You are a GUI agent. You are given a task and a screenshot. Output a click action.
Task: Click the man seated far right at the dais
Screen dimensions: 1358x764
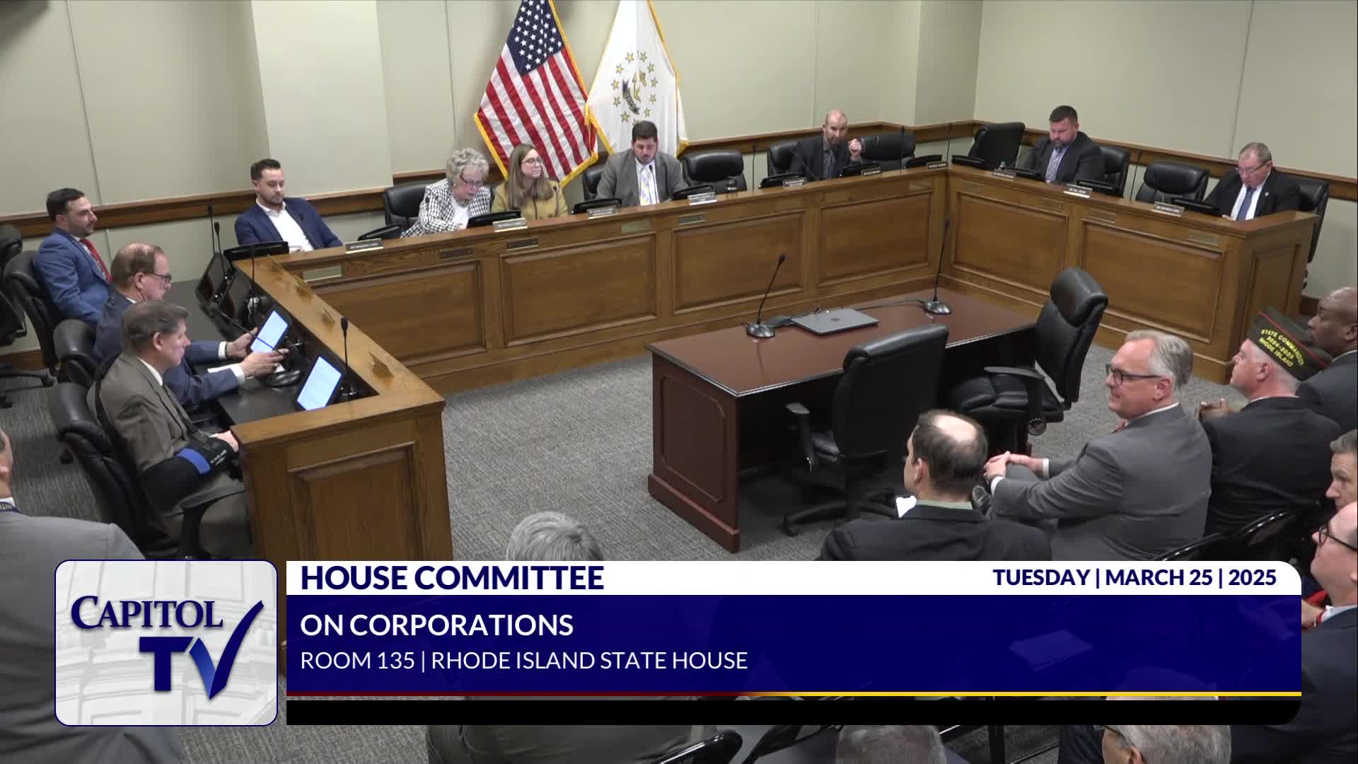[1252, 183]
